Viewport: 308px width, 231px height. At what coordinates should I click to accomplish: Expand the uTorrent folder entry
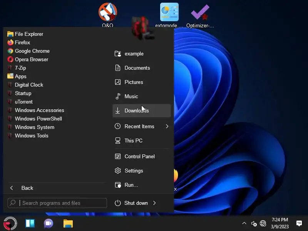click(x=20, y=102)
